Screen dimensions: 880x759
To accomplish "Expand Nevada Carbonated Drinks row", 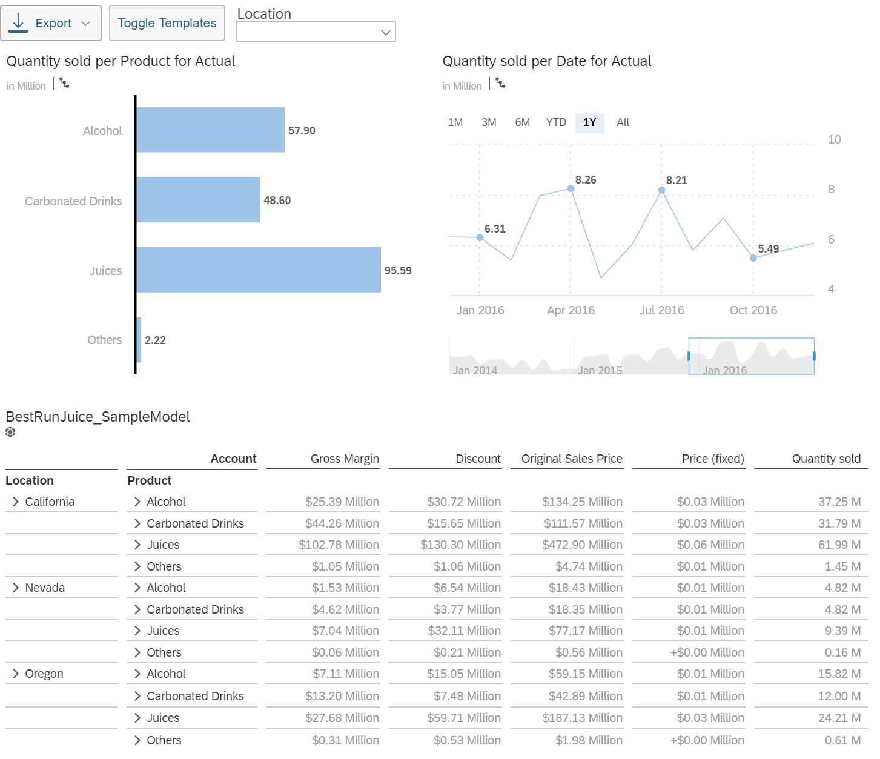I will point(137,609).
